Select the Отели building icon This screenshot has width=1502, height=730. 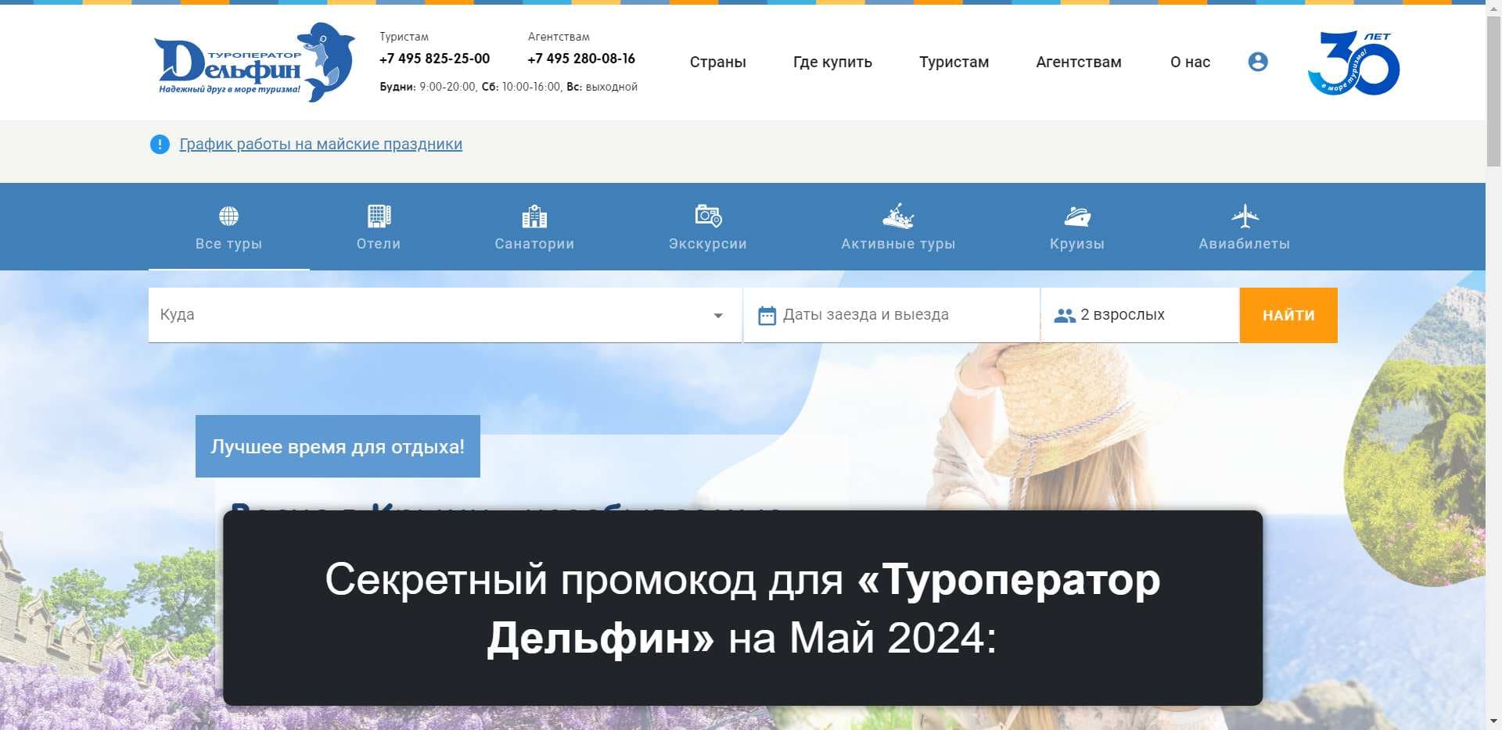[379, 216]
